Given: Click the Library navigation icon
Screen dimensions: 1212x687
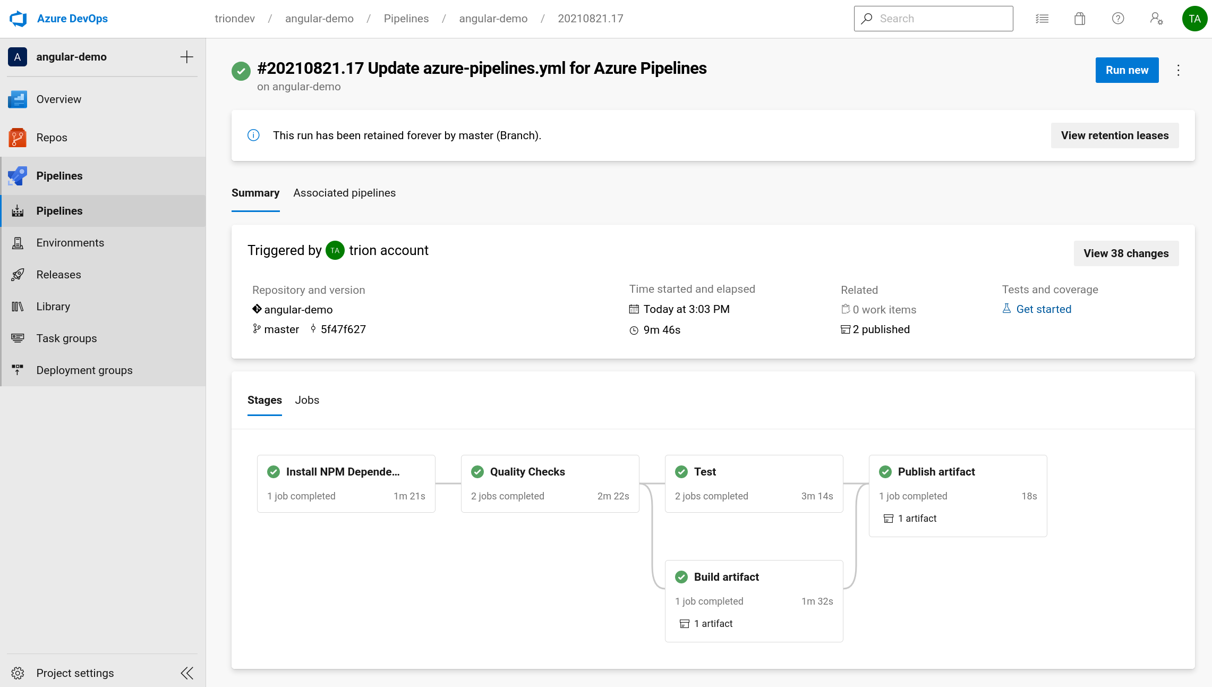Looking at the screenshot, I should pos(18,306).
